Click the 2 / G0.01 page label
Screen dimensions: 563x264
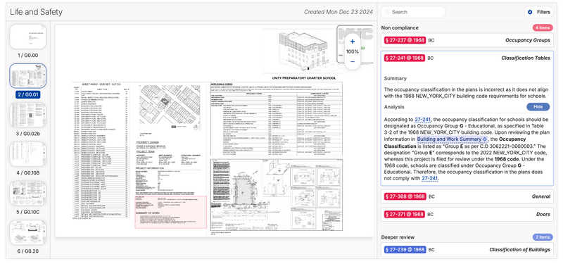click(x=28, y=95)
